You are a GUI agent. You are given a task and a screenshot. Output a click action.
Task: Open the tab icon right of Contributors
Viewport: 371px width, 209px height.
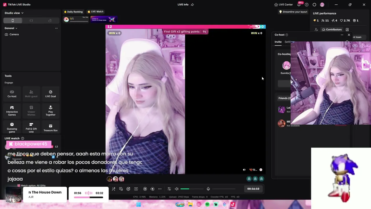347,30
